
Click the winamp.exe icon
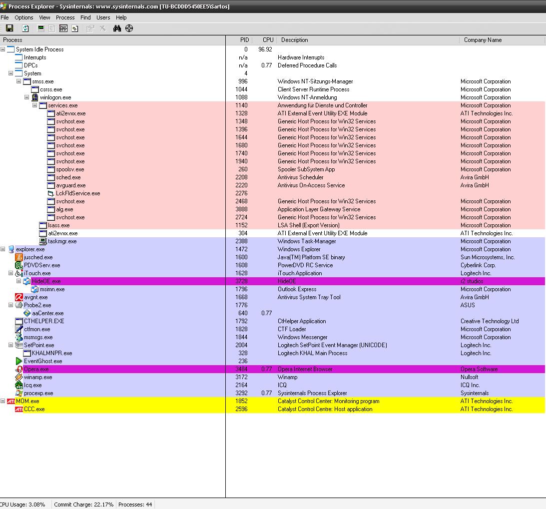coord(19,377)
